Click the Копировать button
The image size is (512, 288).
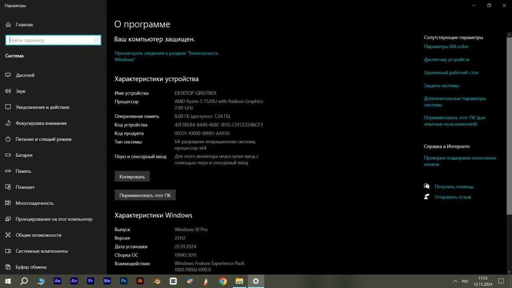click(132, 176)
